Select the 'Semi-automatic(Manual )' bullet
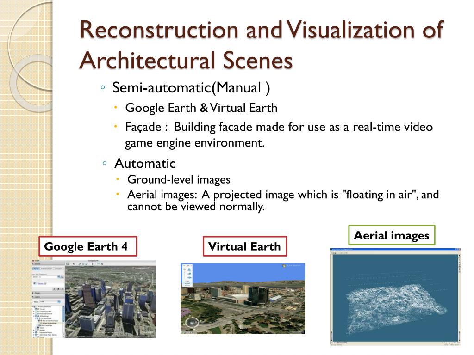This screenshot has height=355, width=474. [191, 88]
